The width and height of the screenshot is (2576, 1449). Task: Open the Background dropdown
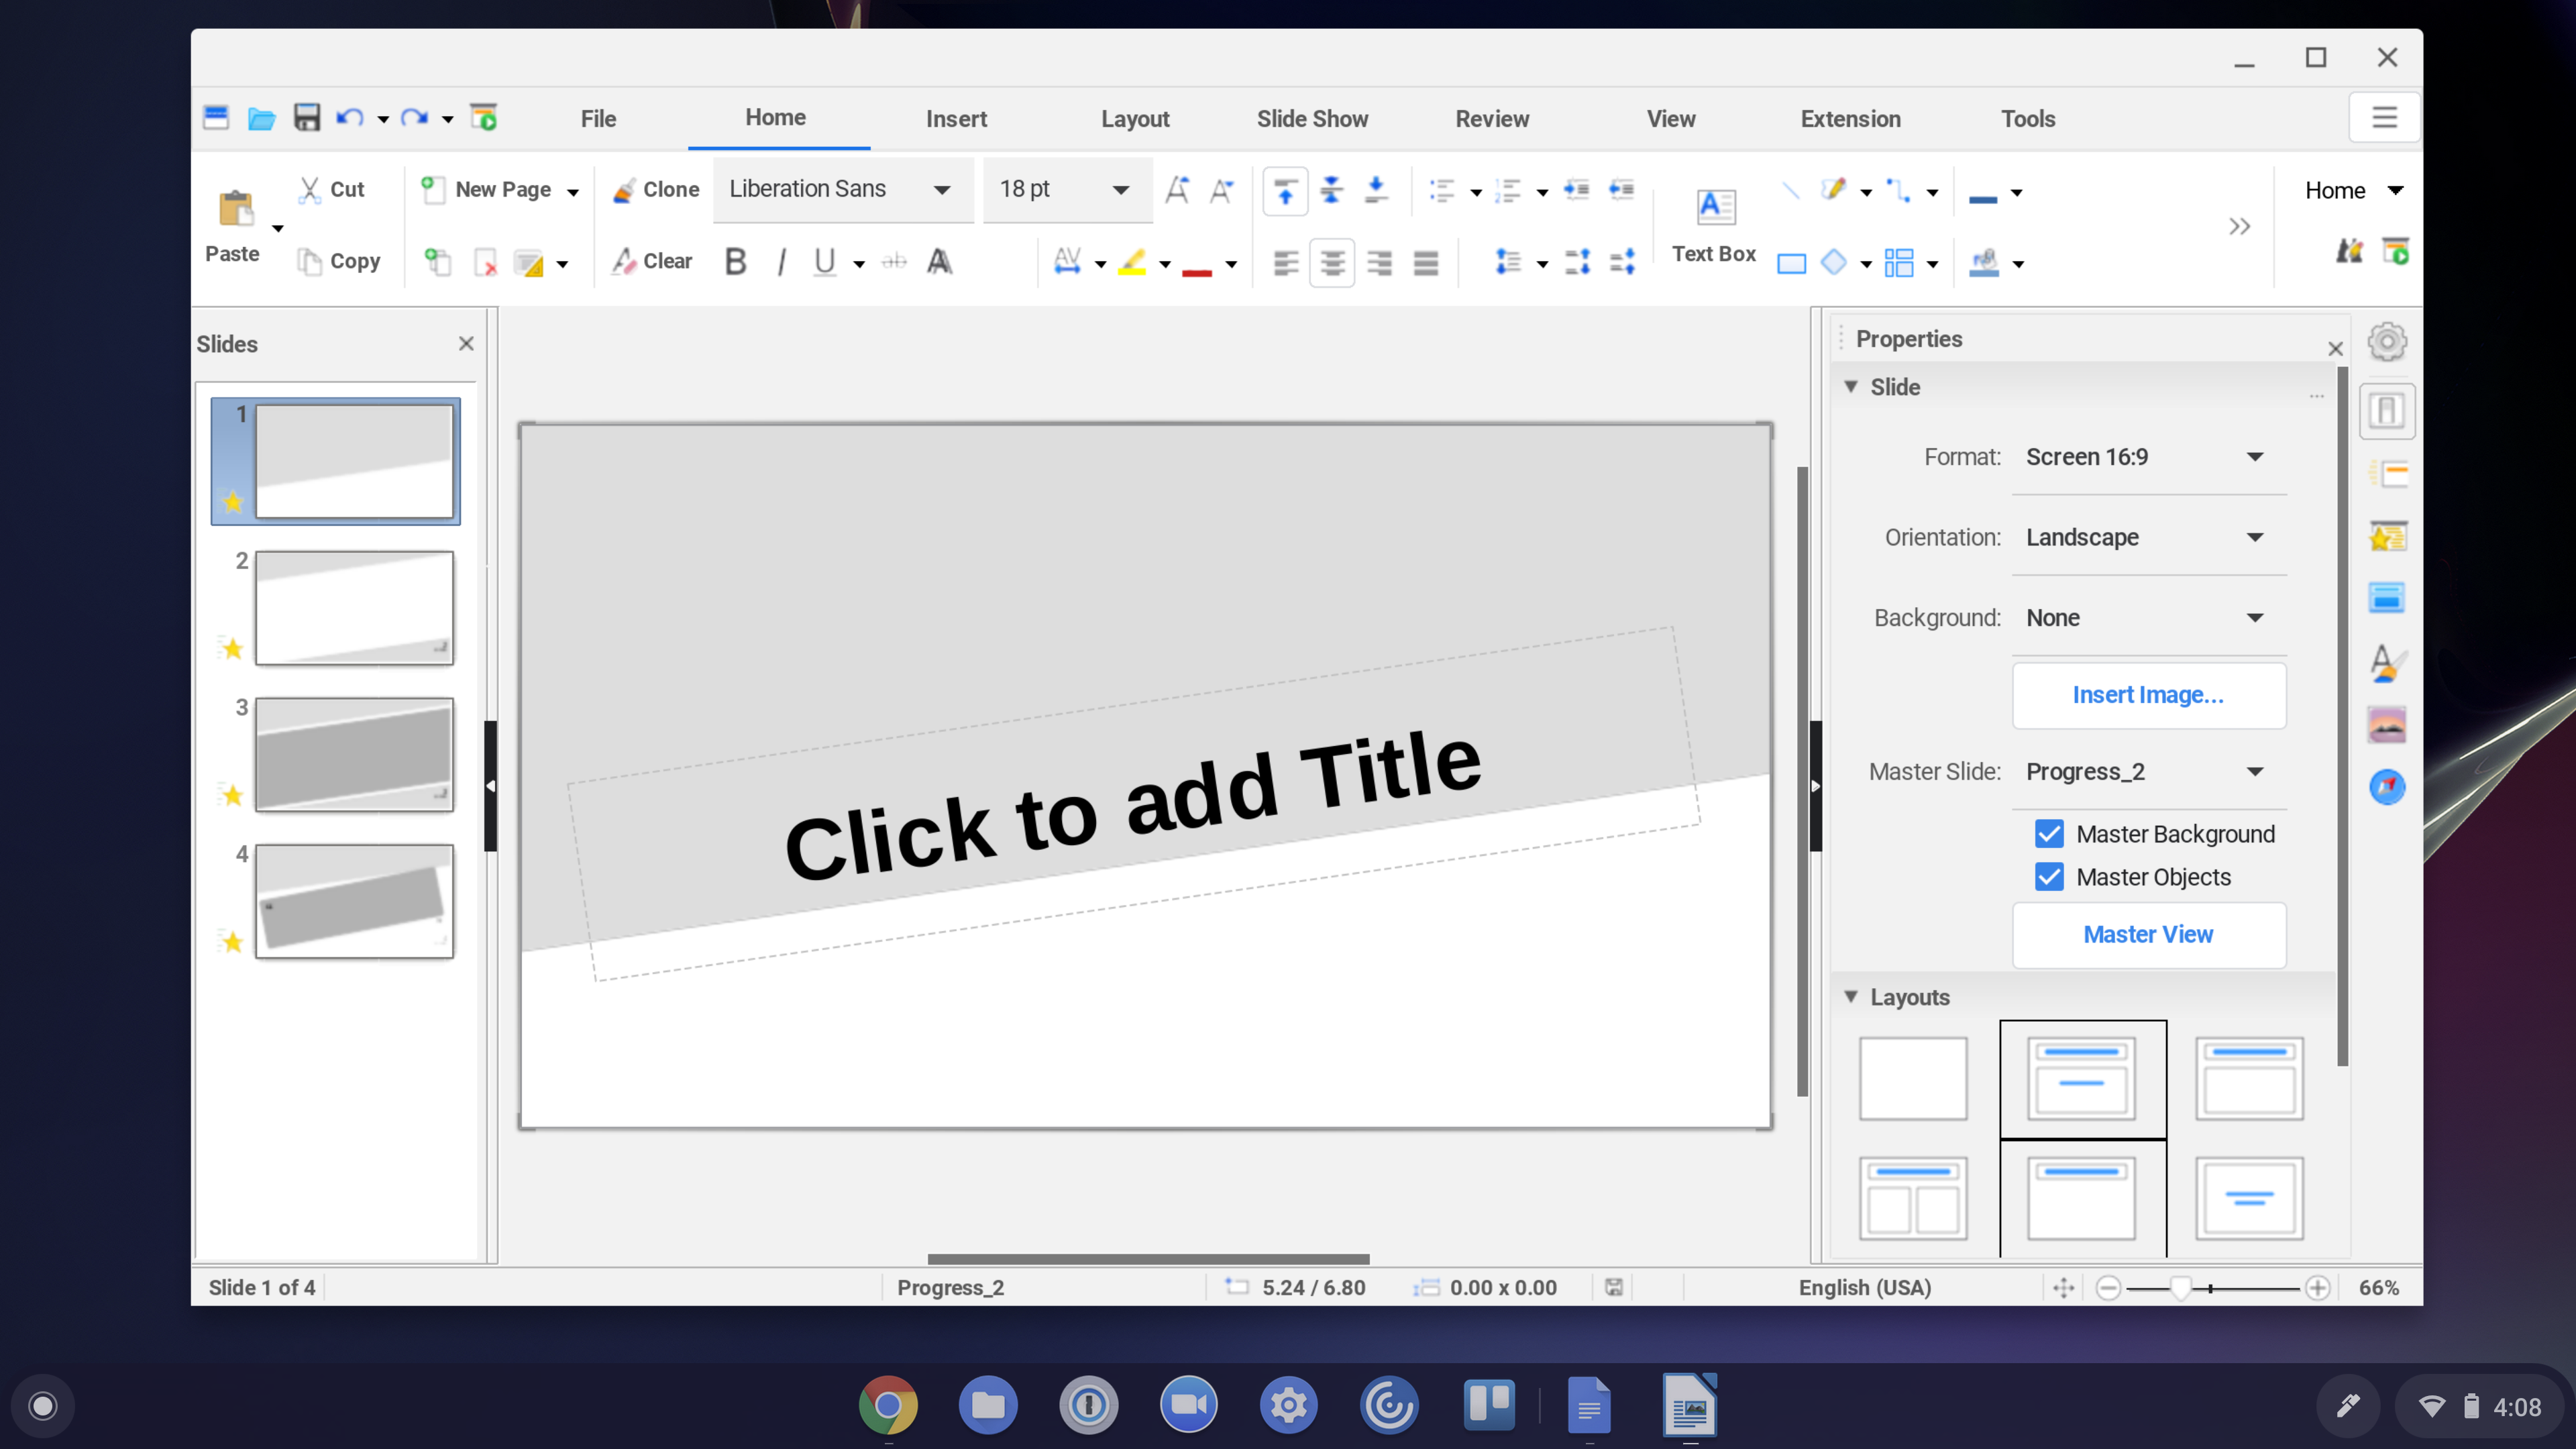point(2149,618)
